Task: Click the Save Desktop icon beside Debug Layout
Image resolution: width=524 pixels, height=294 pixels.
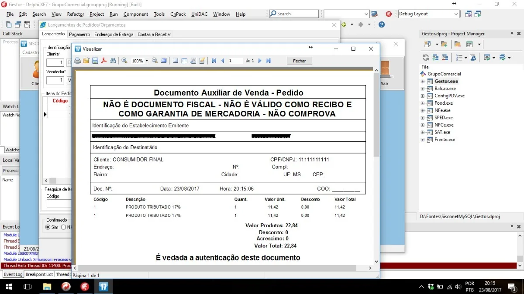Action: (x=468, y=14)
